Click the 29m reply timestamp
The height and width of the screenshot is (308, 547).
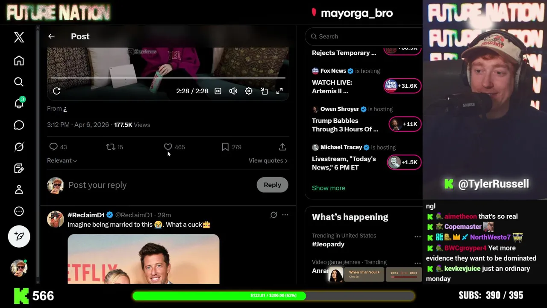[x=164, y=215]
